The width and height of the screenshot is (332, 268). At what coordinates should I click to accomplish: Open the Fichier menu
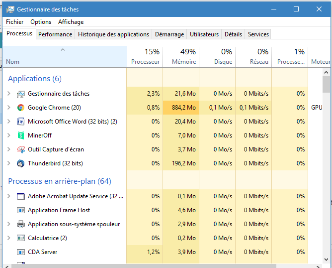tap(15, 22)
